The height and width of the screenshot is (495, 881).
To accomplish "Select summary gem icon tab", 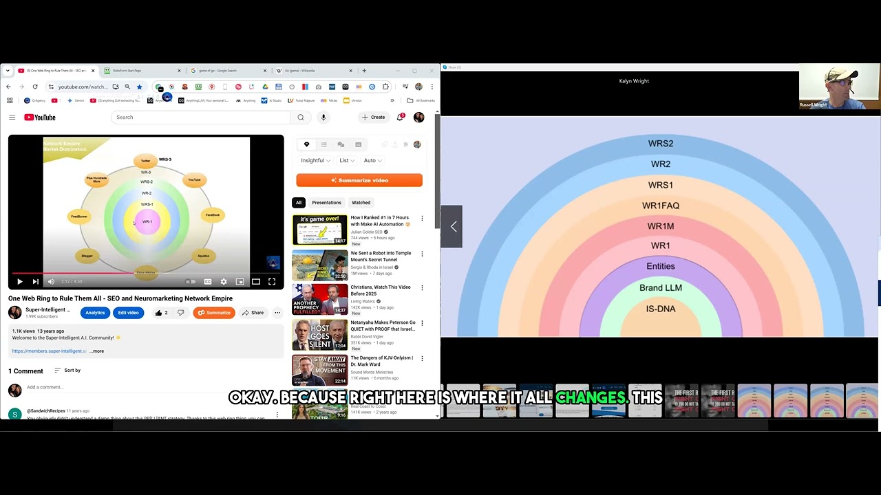I will (x=306, y=144).
